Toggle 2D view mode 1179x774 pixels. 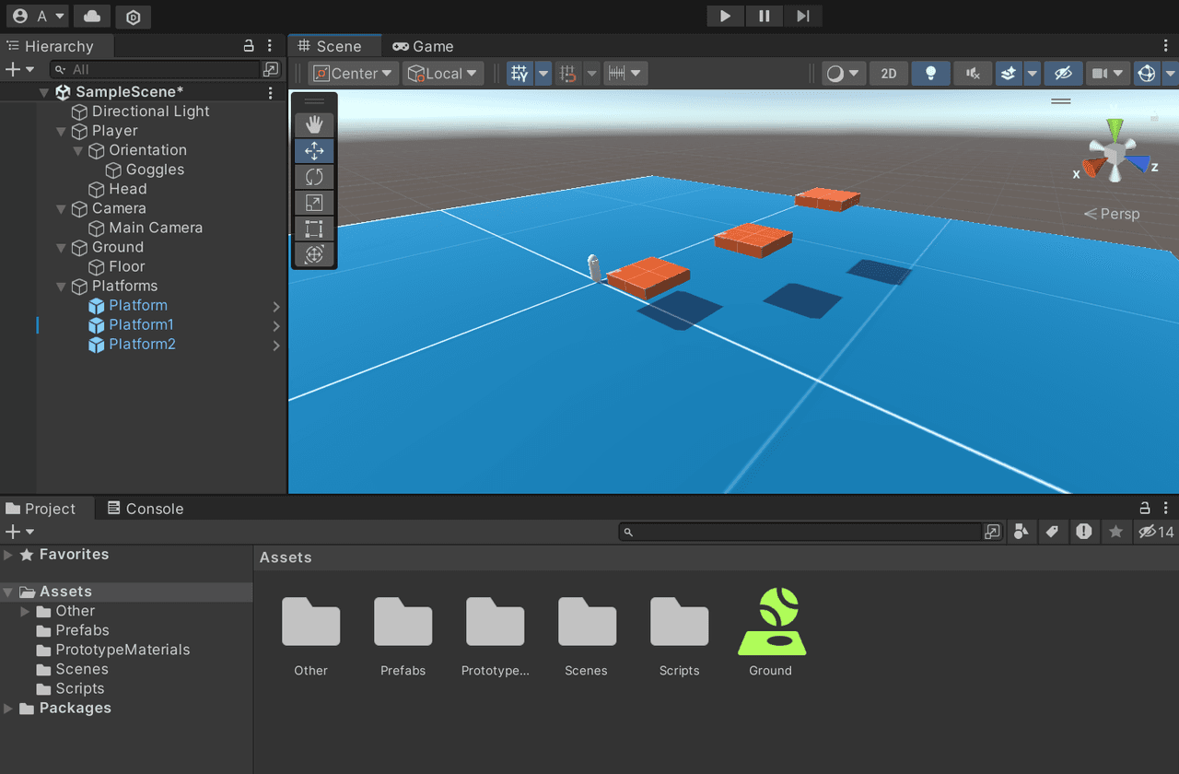pos(889,74)
